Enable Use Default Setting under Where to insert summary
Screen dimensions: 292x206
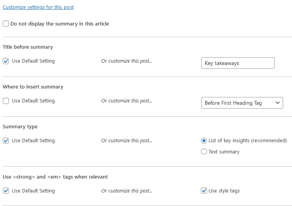pyautogui.click(x=6, y=101)
